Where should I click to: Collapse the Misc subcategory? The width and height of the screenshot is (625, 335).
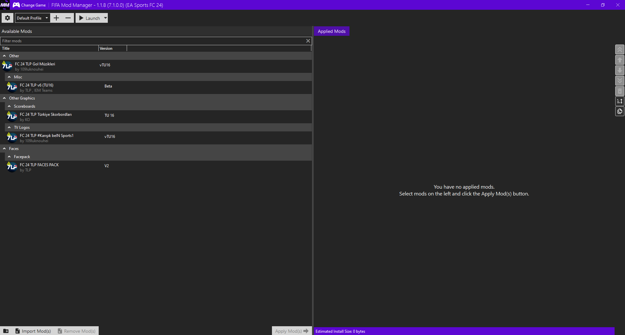pos(9,77)
